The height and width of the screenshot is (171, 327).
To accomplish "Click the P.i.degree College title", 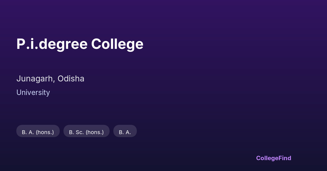I will pyautogui.click(x=80, y=44).
